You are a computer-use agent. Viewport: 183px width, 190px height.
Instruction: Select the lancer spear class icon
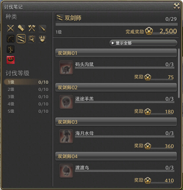42,28
